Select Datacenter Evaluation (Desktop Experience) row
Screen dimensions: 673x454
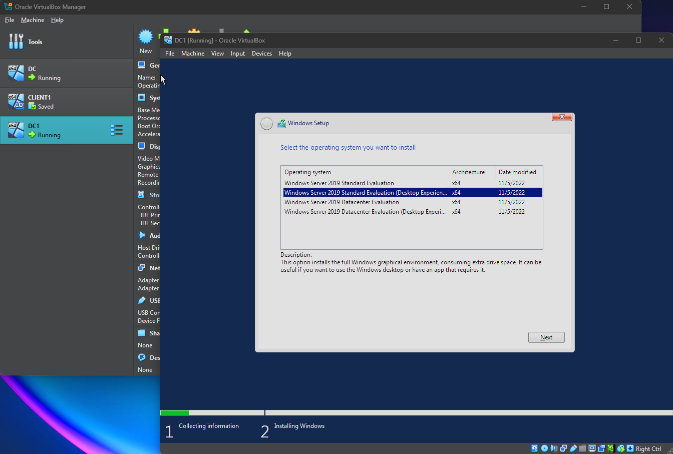[412, 212]
